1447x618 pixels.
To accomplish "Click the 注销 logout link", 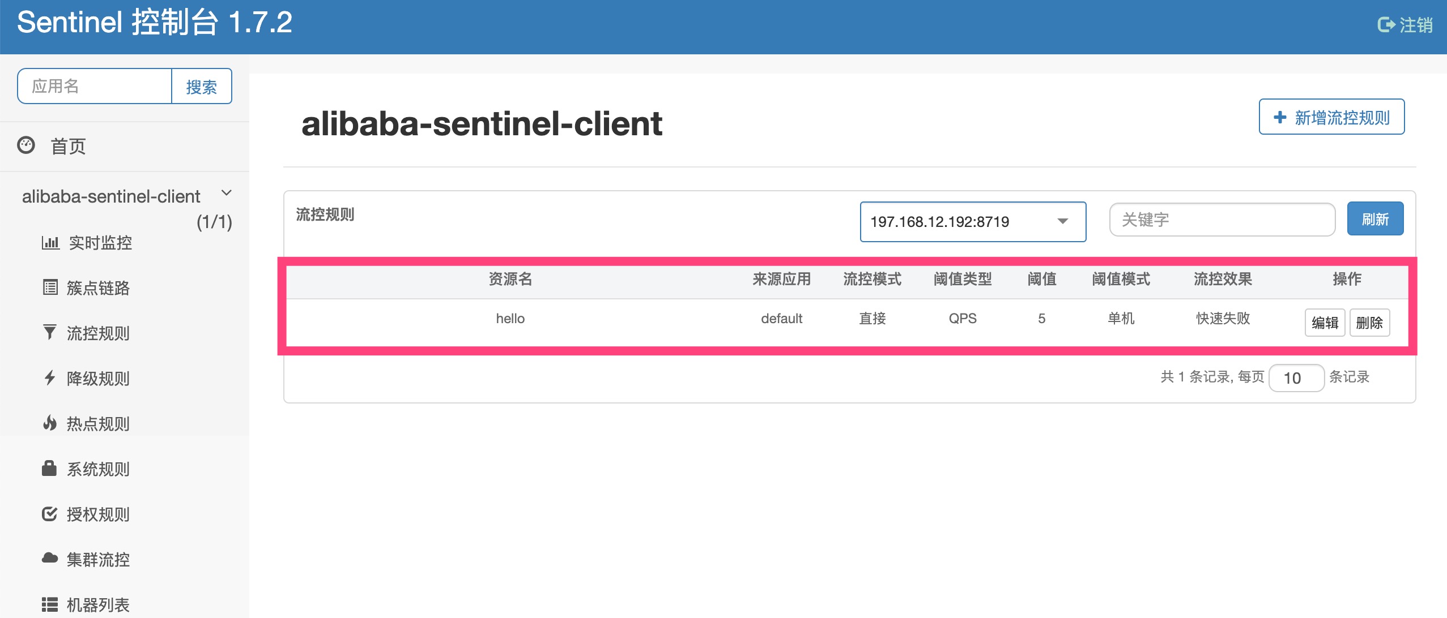I will [1405, 25].
